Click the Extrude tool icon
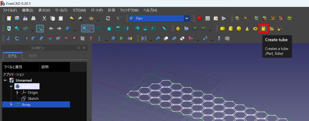 pos(9,39)
